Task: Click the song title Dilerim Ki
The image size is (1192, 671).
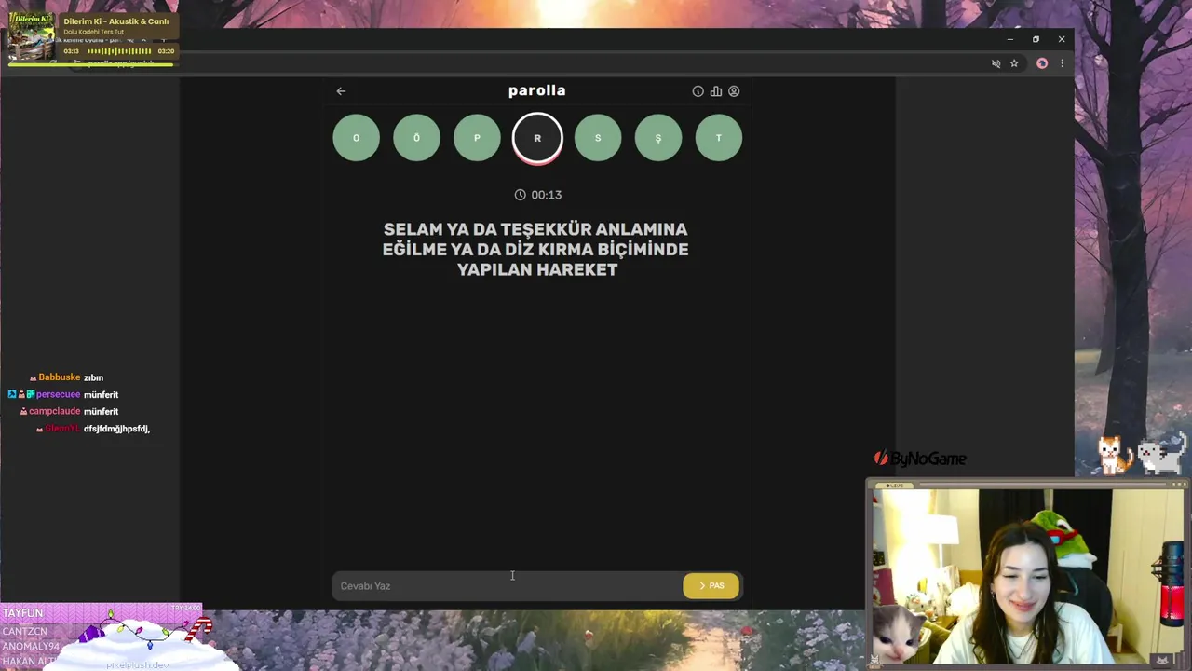Action: tap(116, 21)
